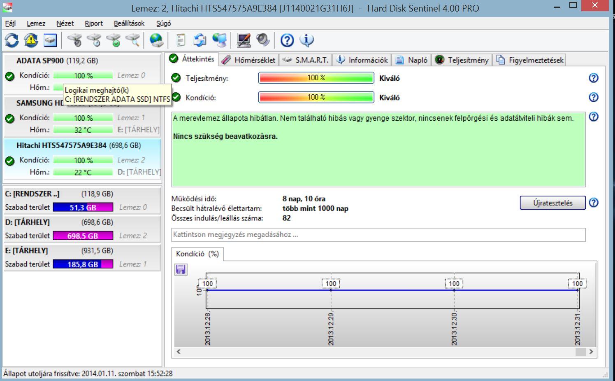Open the Beállítások menu

[x=129, y=23]
